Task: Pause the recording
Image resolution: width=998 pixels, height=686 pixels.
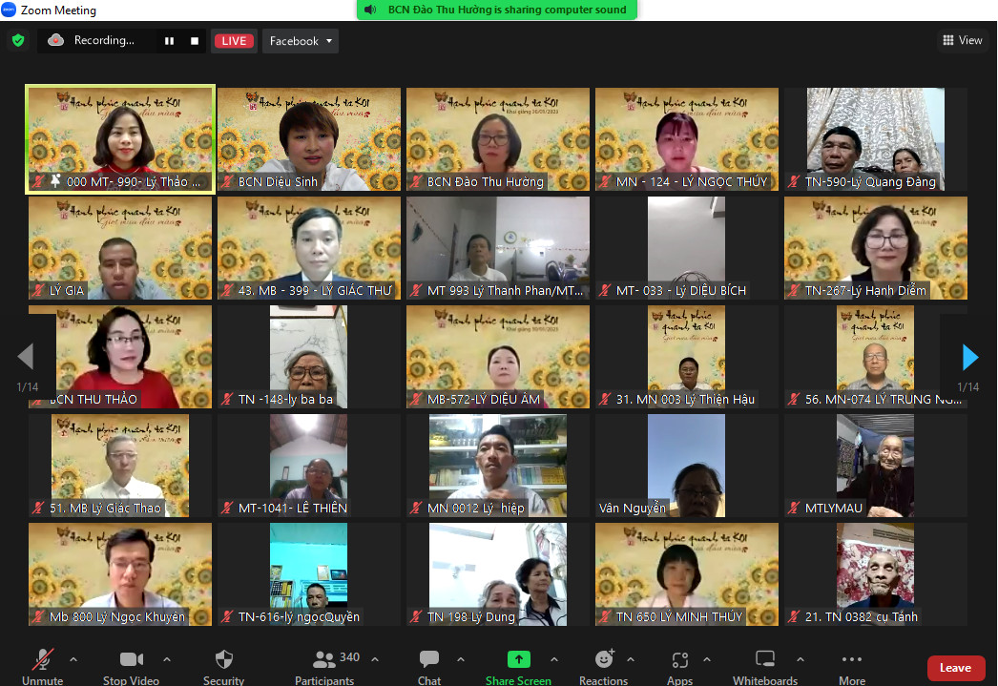Action: tap(170, 41)
